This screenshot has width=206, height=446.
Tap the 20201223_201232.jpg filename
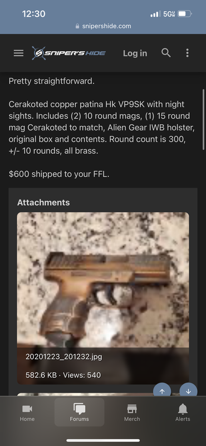point(64,357)
